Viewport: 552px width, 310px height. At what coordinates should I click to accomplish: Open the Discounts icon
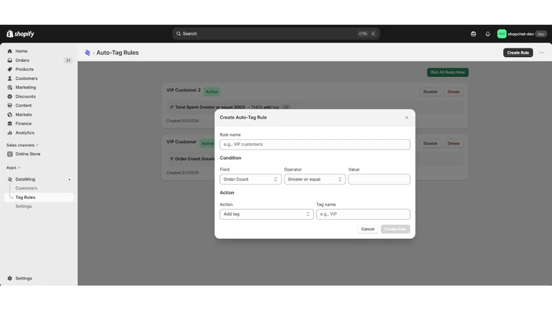10,96
